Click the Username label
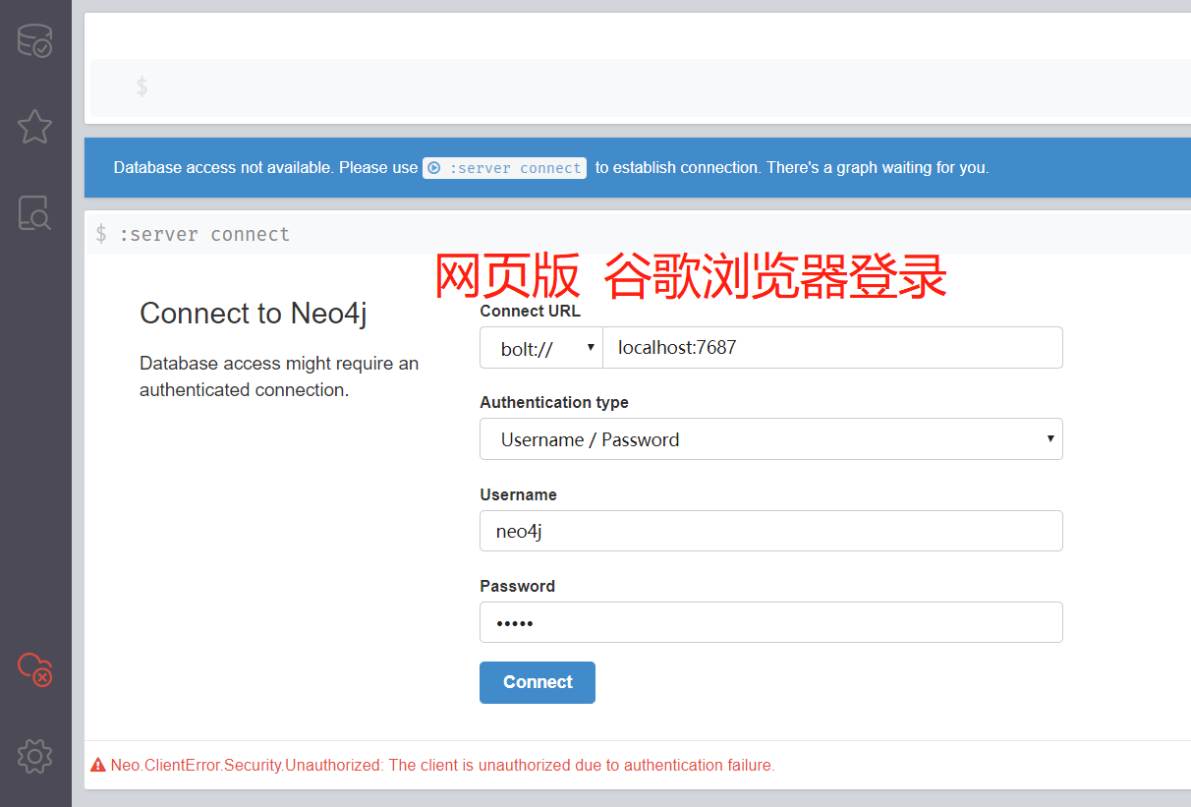Screen dimensions: 1191x807 tap(518, 494)
